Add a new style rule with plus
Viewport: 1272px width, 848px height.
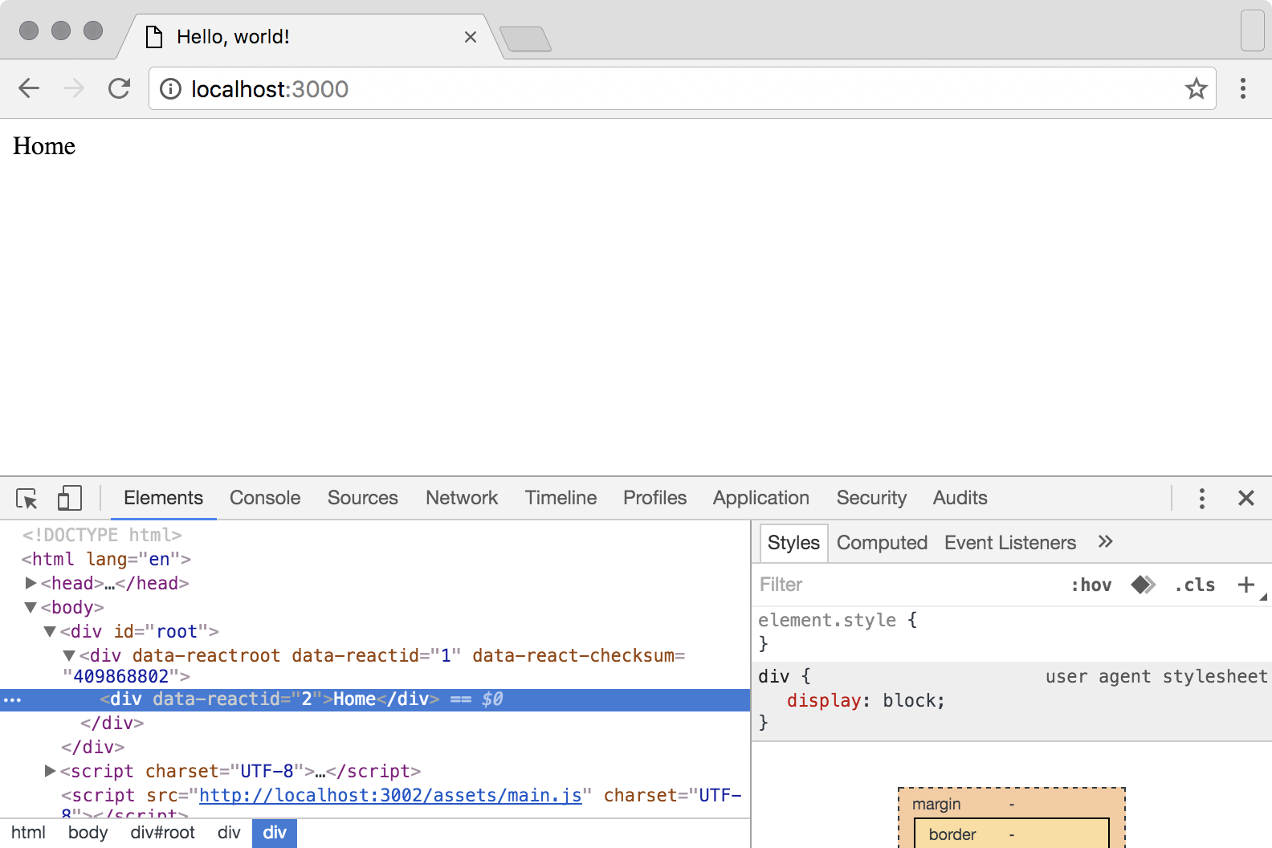click(1245, 585)
